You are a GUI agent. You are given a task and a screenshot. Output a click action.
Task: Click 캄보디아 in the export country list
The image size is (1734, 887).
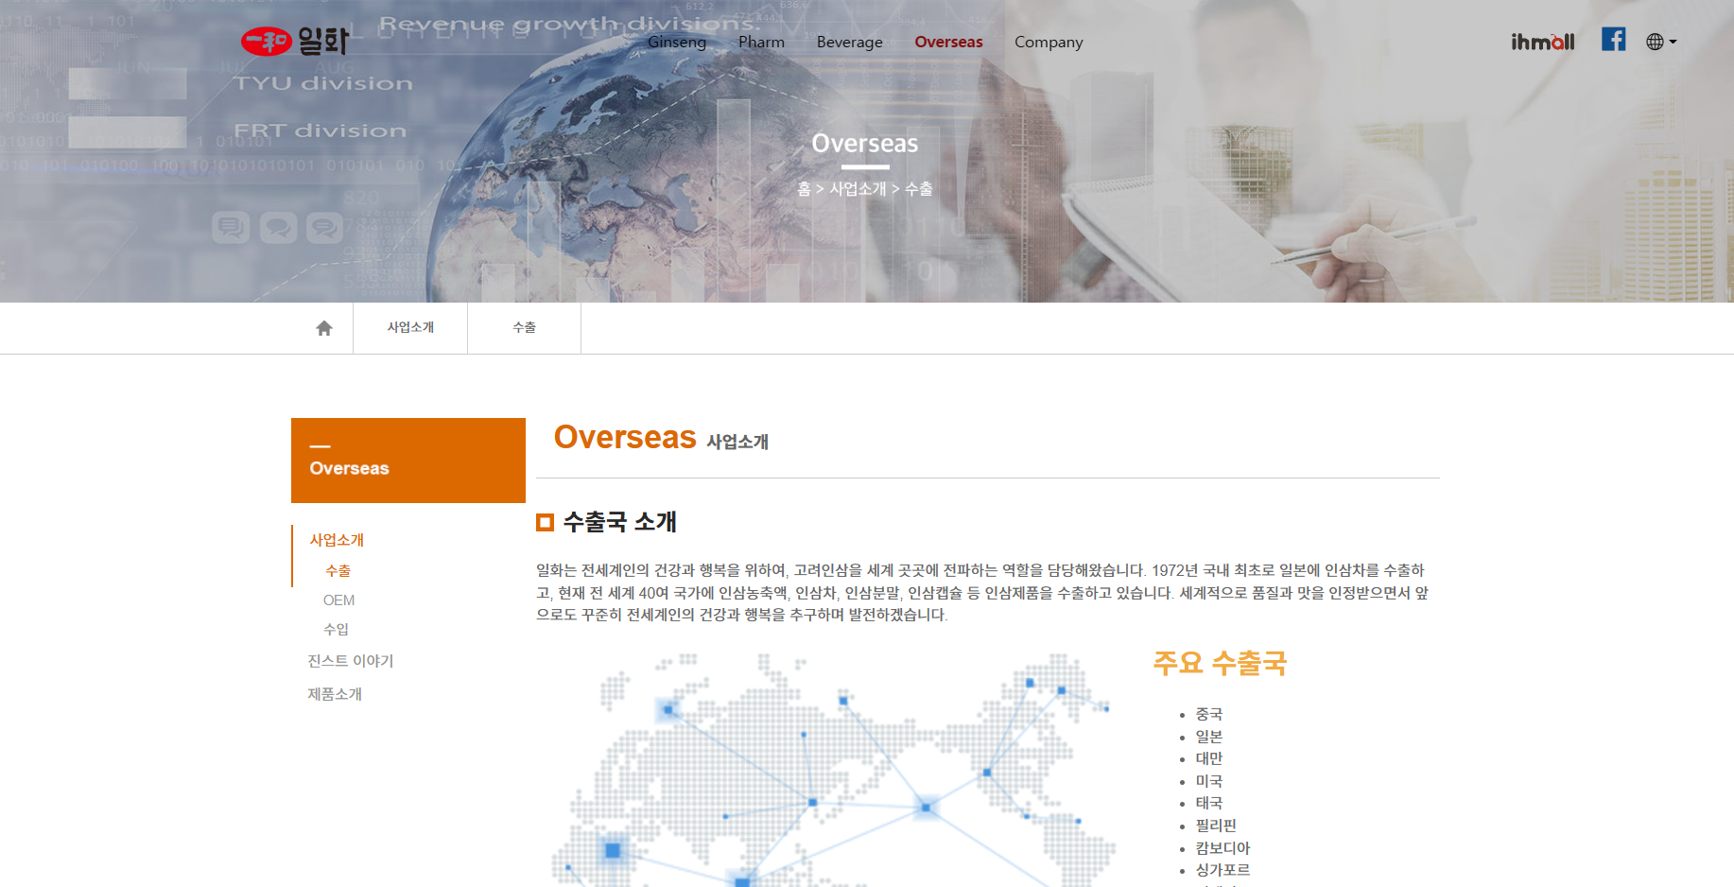pos(1222,848)
